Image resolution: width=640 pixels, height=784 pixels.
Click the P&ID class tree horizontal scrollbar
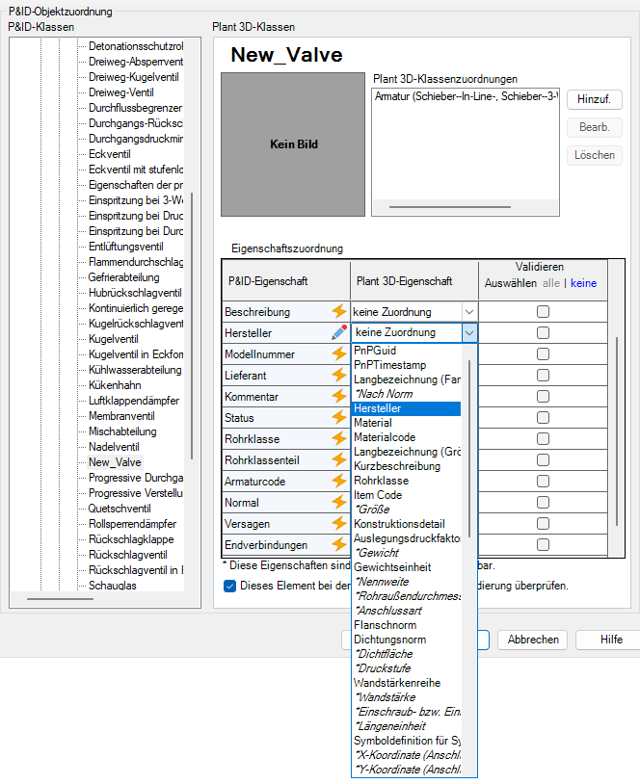click(x=60, y=598)
